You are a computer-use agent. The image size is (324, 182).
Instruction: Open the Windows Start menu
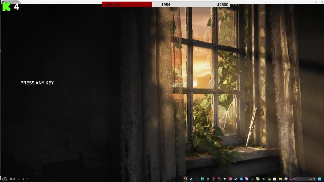pyautogui.click(x=320, y=179)
